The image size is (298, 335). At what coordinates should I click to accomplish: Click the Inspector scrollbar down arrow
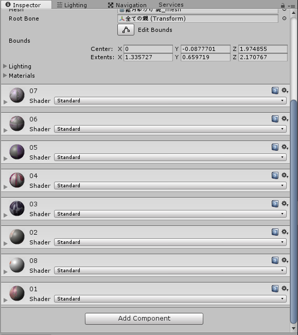click(293, 328)
